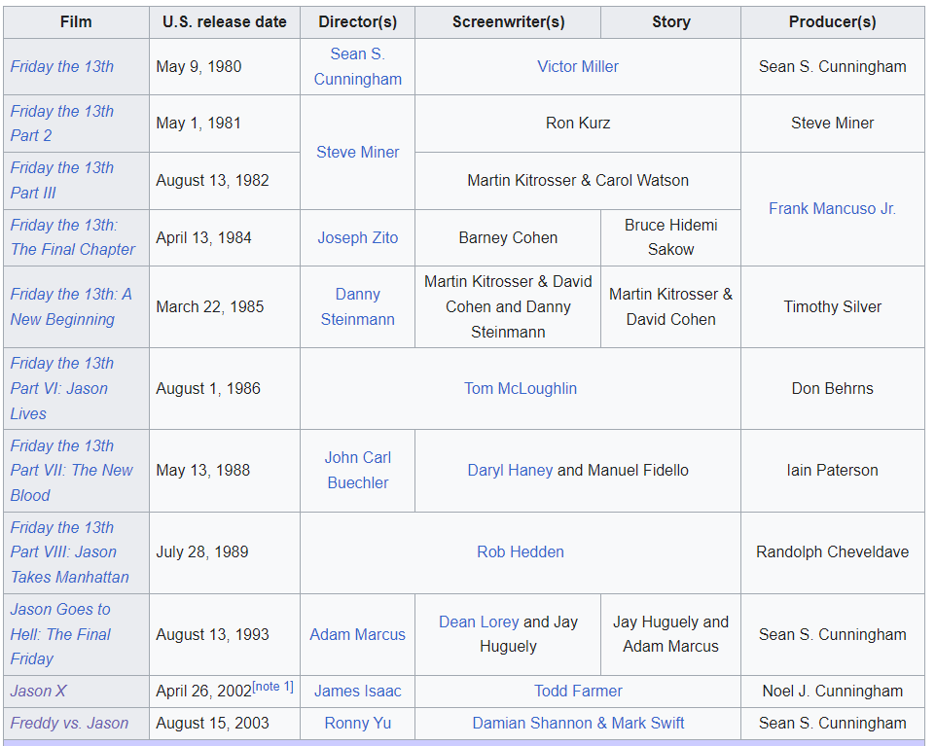The width and height of the screenshot is (936, 746).
Task: Select the April 13, 1984 date cell
Action: click(x=225, y=237)
